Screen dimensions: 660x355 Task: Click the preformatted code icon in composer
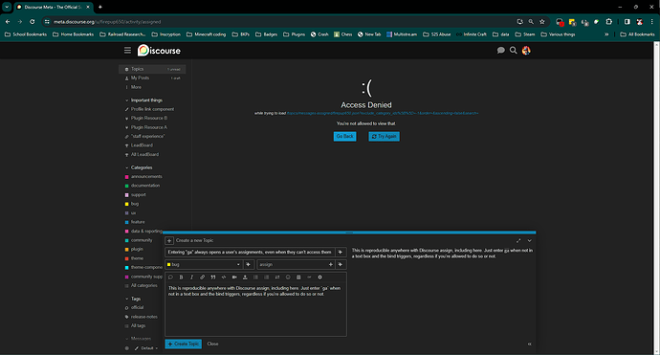pyautogui.click(x=224, y=277)
